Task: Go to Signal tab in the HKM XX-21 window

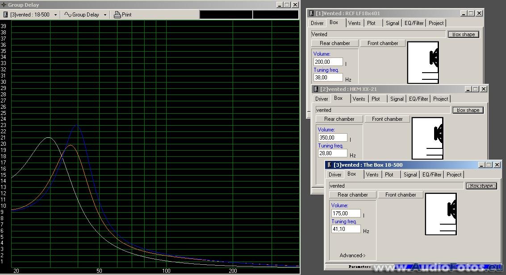Action: [x=397, y=99]
